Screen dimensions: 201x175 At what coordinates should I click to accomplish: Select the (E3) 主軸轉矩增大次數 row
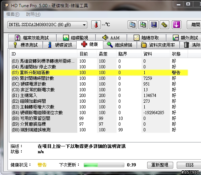coord(99,107)
